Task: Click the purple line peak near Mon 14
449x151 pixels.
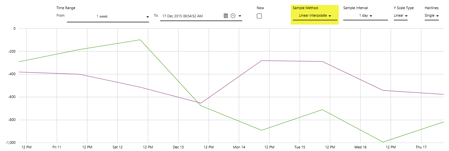Action: [x=262, y=60]
